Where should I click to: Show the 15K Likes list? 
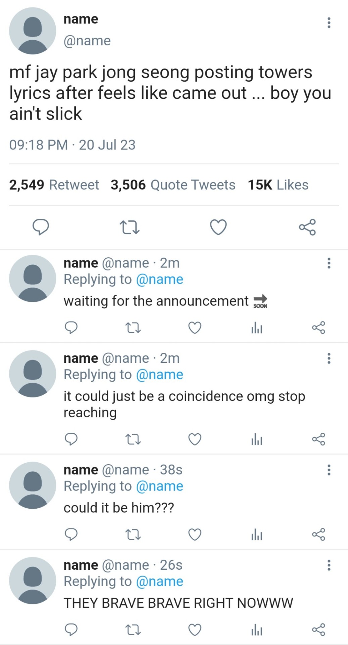278,185
